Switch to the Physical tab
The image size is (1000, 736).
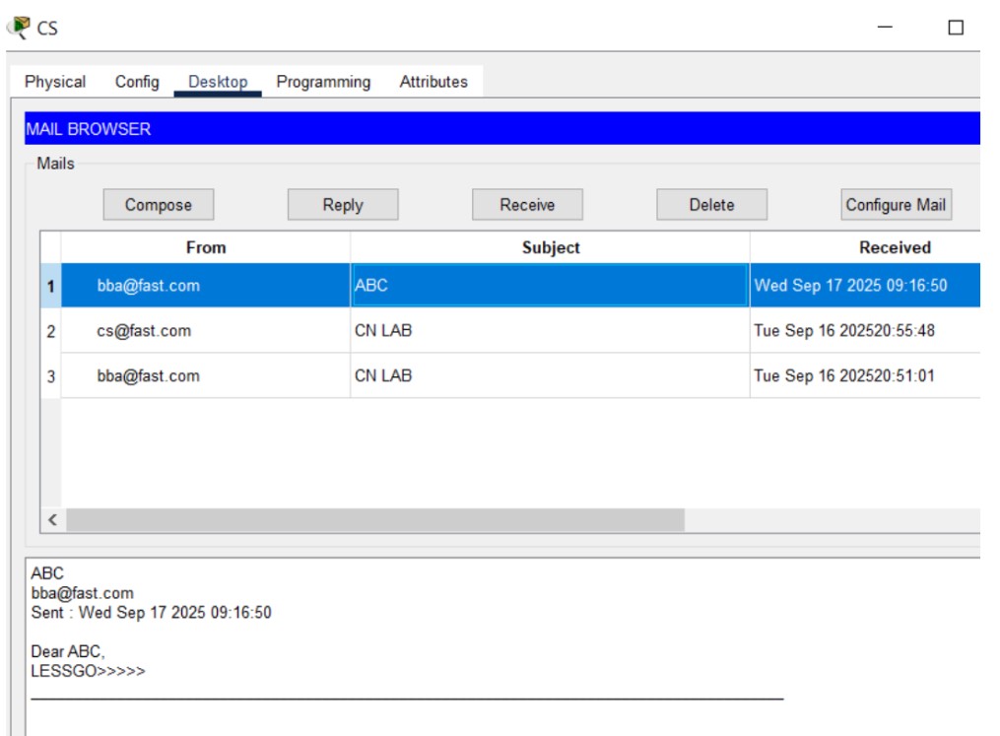click(x=54, y=82)
